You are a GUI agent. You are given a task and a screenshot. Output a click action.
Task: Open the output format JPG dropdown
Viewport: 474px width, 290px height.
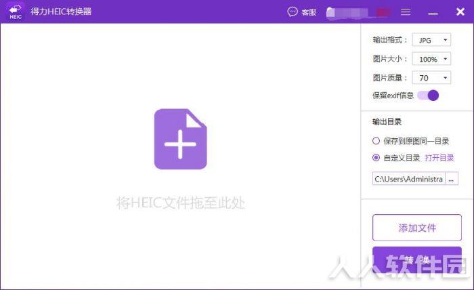[431, 40]
